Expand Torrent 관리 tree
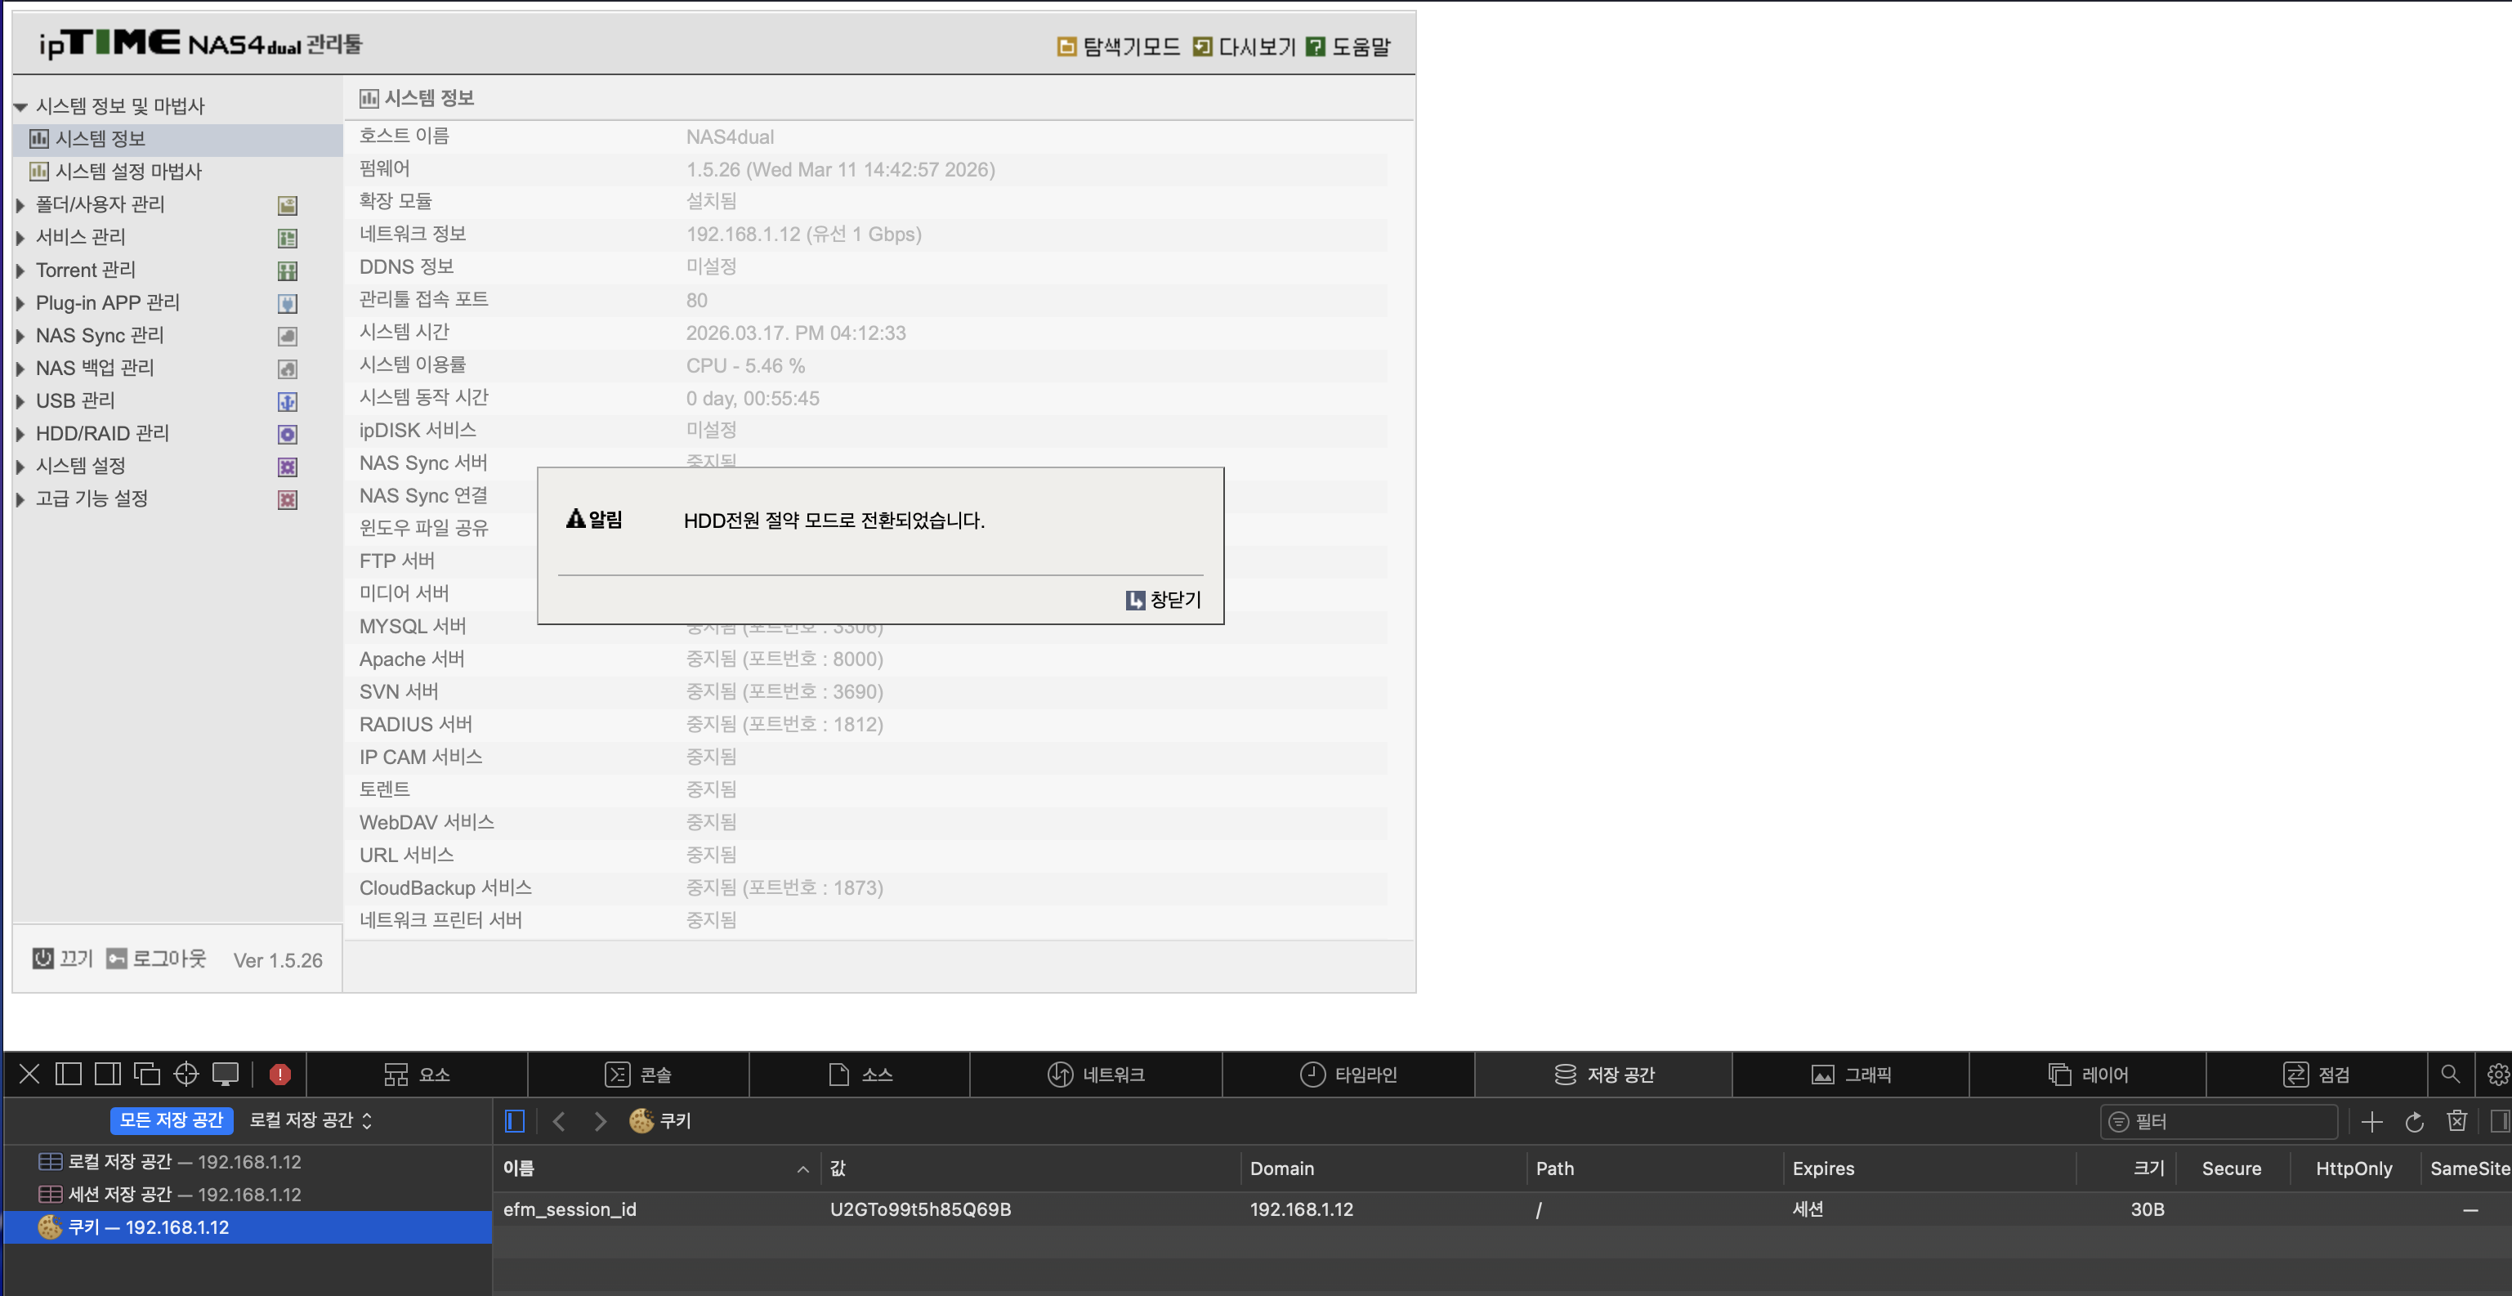Viewport: 2512px width, 1296px height. click(20, 270)
